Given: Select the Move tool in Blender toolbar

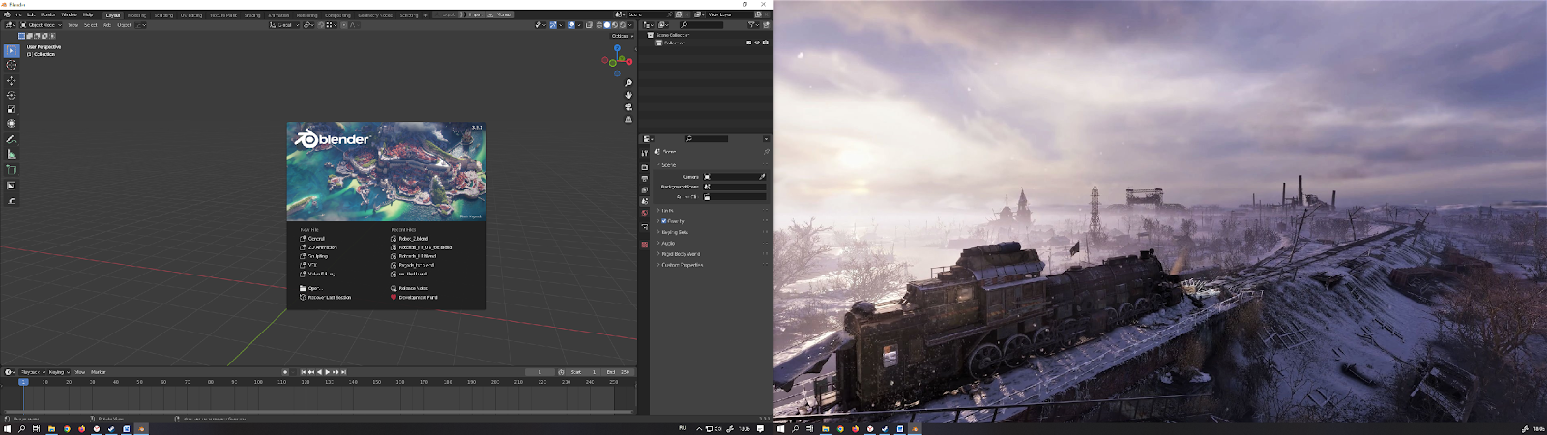Looking at the screenshot, I should pyautogui.click(x=12, y=80).
